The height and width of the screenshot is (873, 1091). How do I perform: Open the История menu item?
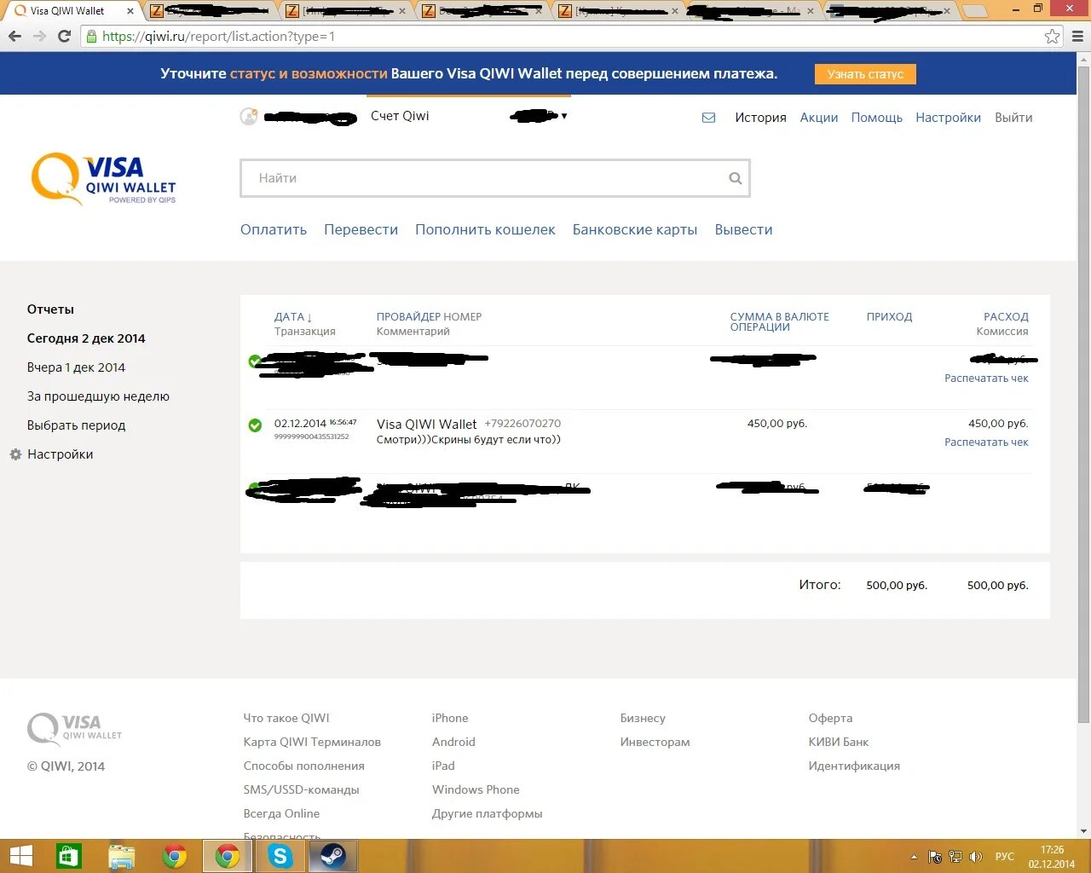(x=760, y=118)
